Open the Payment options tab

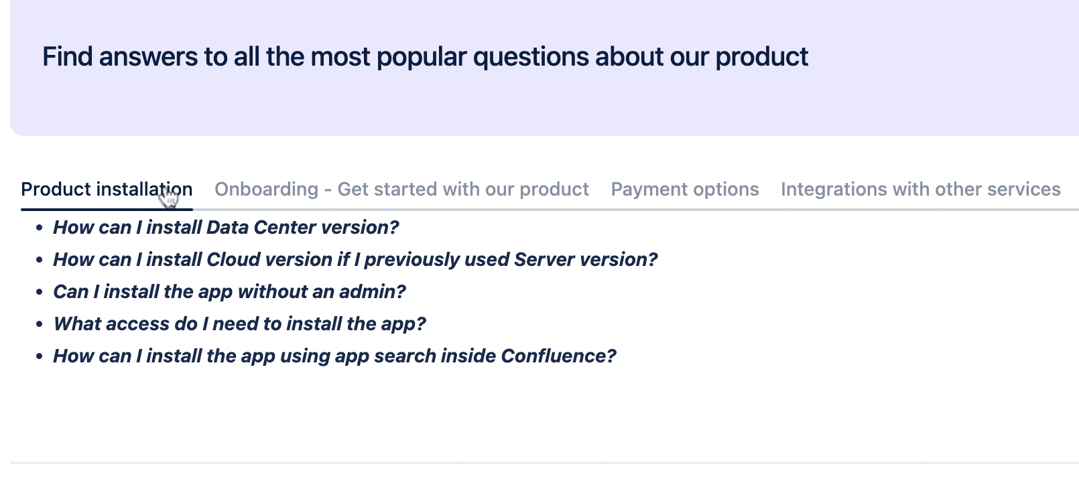pos(684,190)
